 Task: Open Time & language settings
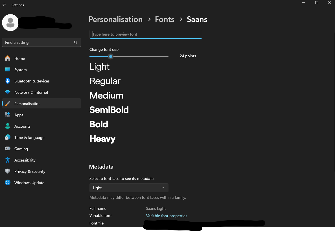(41, 138)
